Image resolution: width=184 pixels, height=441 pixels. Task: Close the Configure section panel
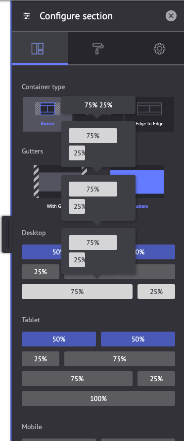[171, 16]
